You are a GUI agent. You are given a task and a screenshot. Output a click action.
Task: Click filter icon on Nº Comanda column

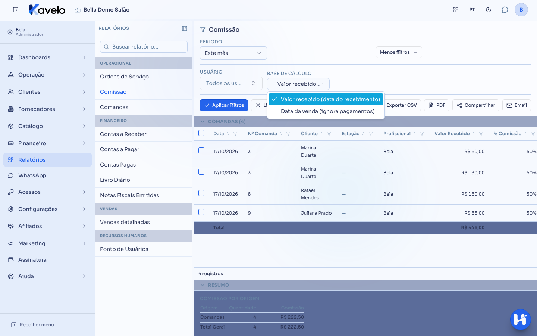click(288, 134)
